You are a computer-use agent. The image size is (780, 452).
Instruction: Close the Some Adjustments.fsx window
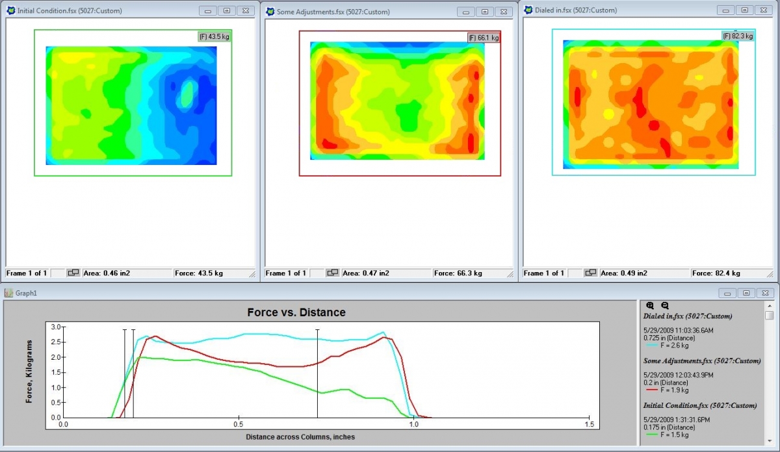[504, 12]
